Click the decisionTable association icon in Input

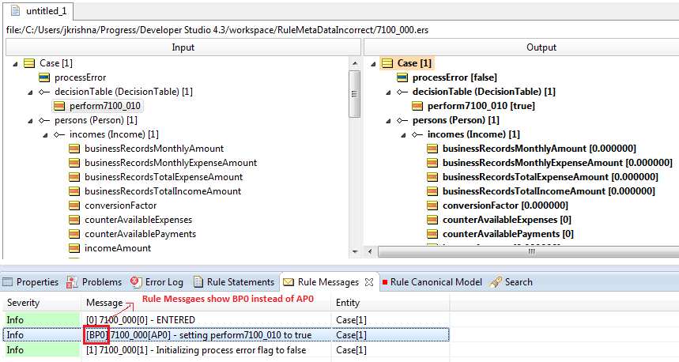[x=43, y=92]
